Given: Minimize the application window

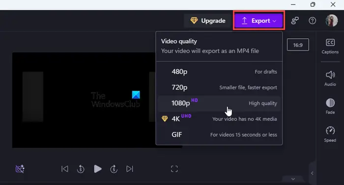Looking at the screenshot, I should click(x=293, y=4).
